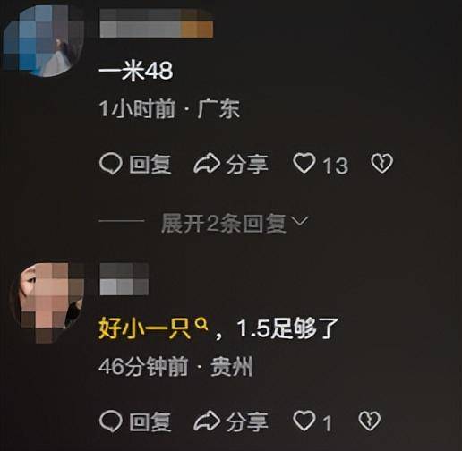Open first commenter's blurred username
Screen dimensions: 462x451
157,23
